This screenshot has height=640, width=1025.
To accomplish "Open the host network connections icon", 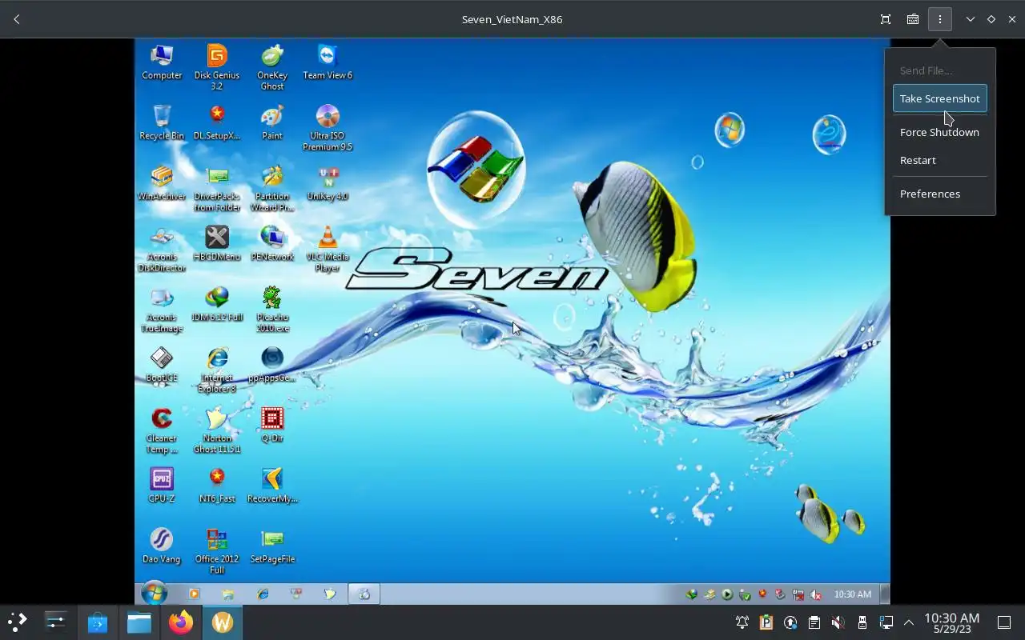I will pyautogui.click(x=886, y=622).
